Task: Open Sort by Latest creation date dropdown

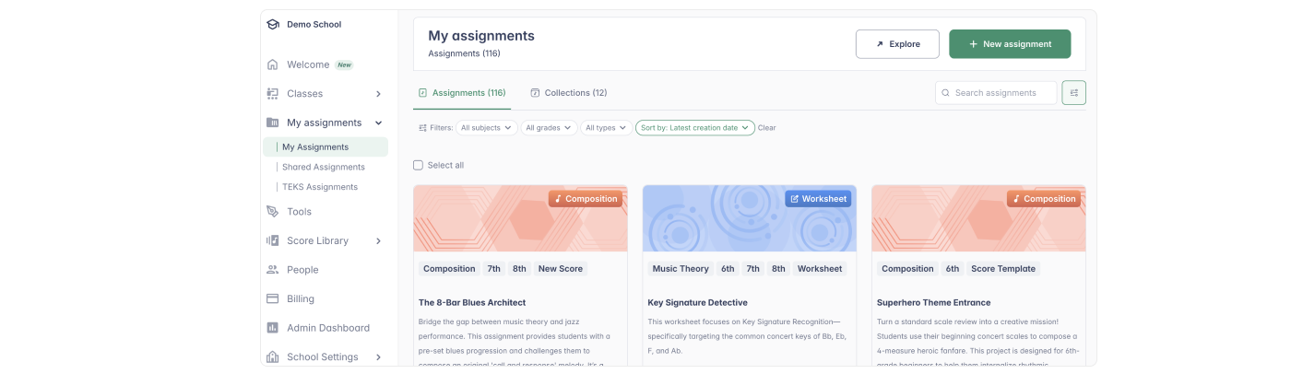Action: (x=694, y=128)
